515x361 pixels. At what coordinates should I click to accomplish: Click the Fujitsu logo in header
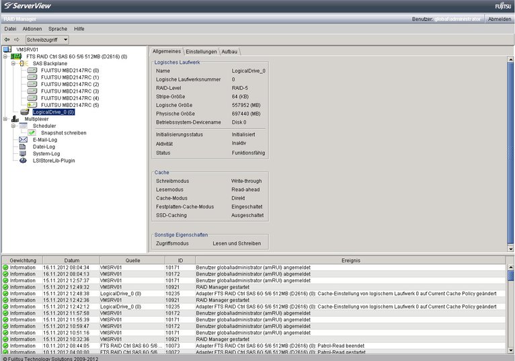pyautogui.click(x=503, y=6)
